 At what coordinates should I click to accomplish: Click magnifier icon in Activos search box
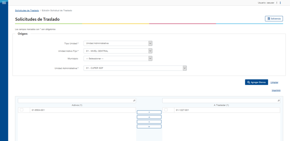(134, 101)
